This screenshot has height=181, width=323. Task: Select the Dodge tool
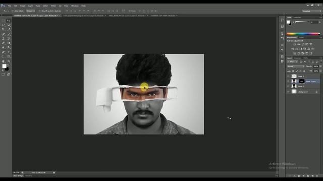pos(9,48)
